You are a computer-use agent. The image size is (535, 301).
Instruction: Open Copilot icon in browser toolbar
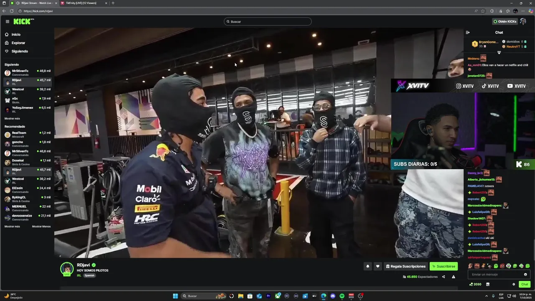point(531,11)
